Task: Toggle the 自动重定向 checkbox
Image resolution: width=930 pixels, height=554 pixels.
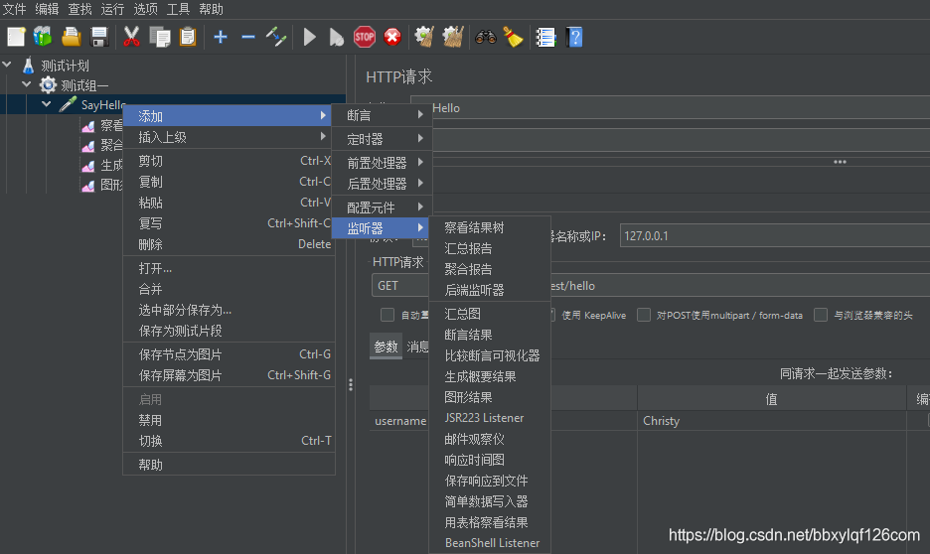Action: click(x=387, y=315)
